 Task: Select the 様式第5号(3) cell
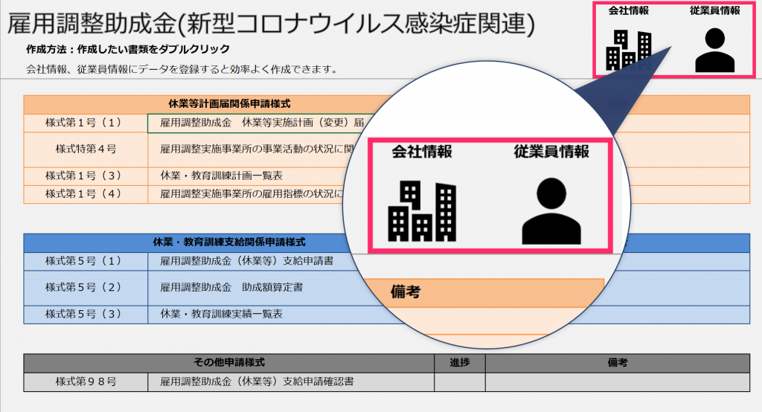(x=86, y=315)
